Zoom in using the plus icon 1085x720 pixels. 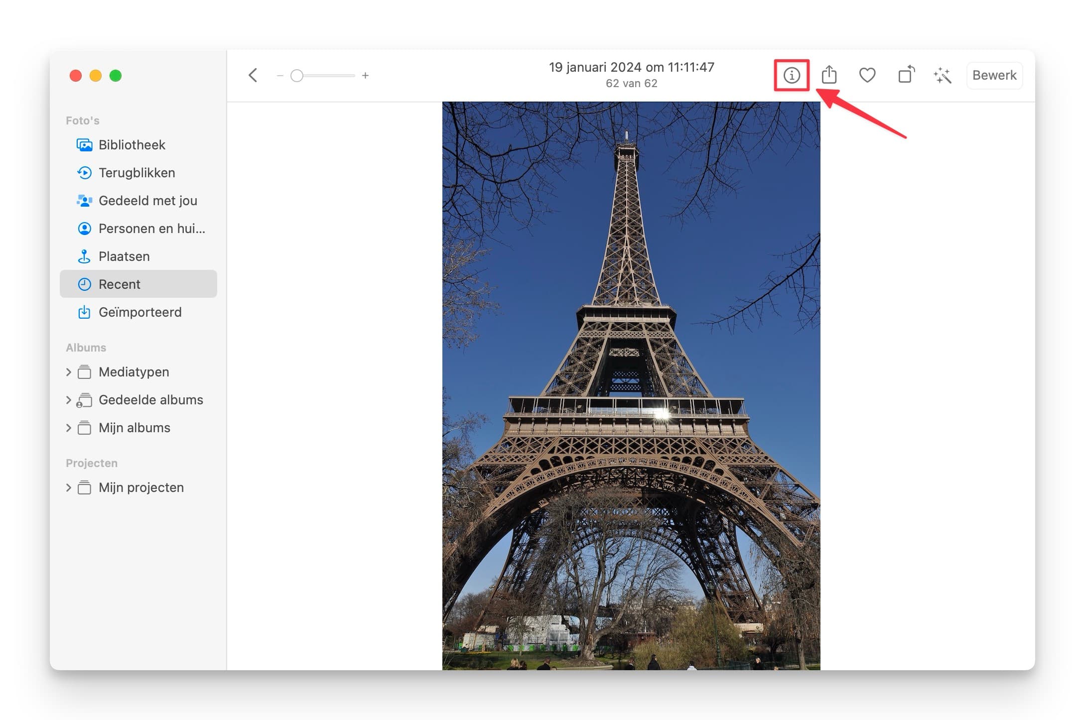tap(365, 76)
